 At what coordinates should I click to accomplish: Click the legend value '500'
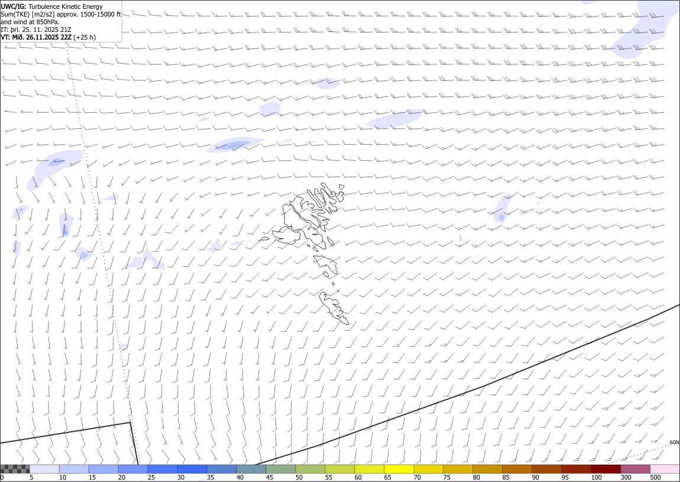[655, 477]
